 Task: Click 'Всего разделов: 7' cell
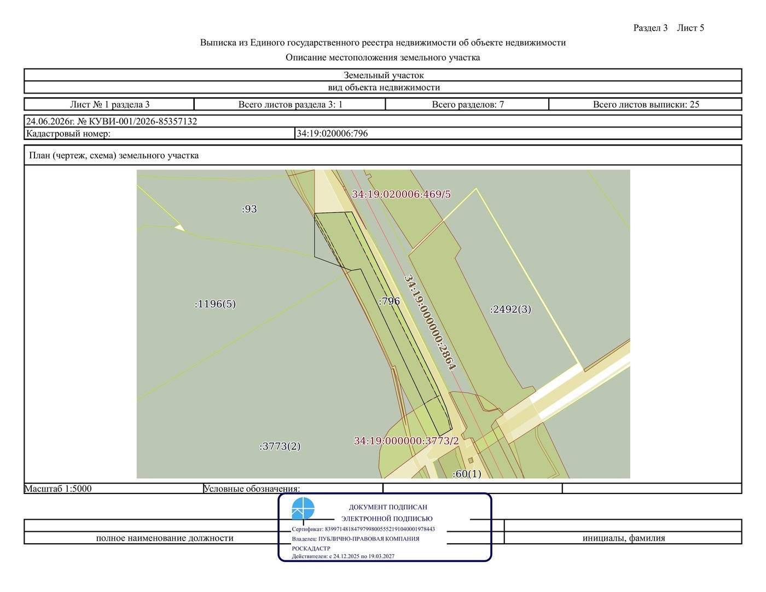pos(468,105)
